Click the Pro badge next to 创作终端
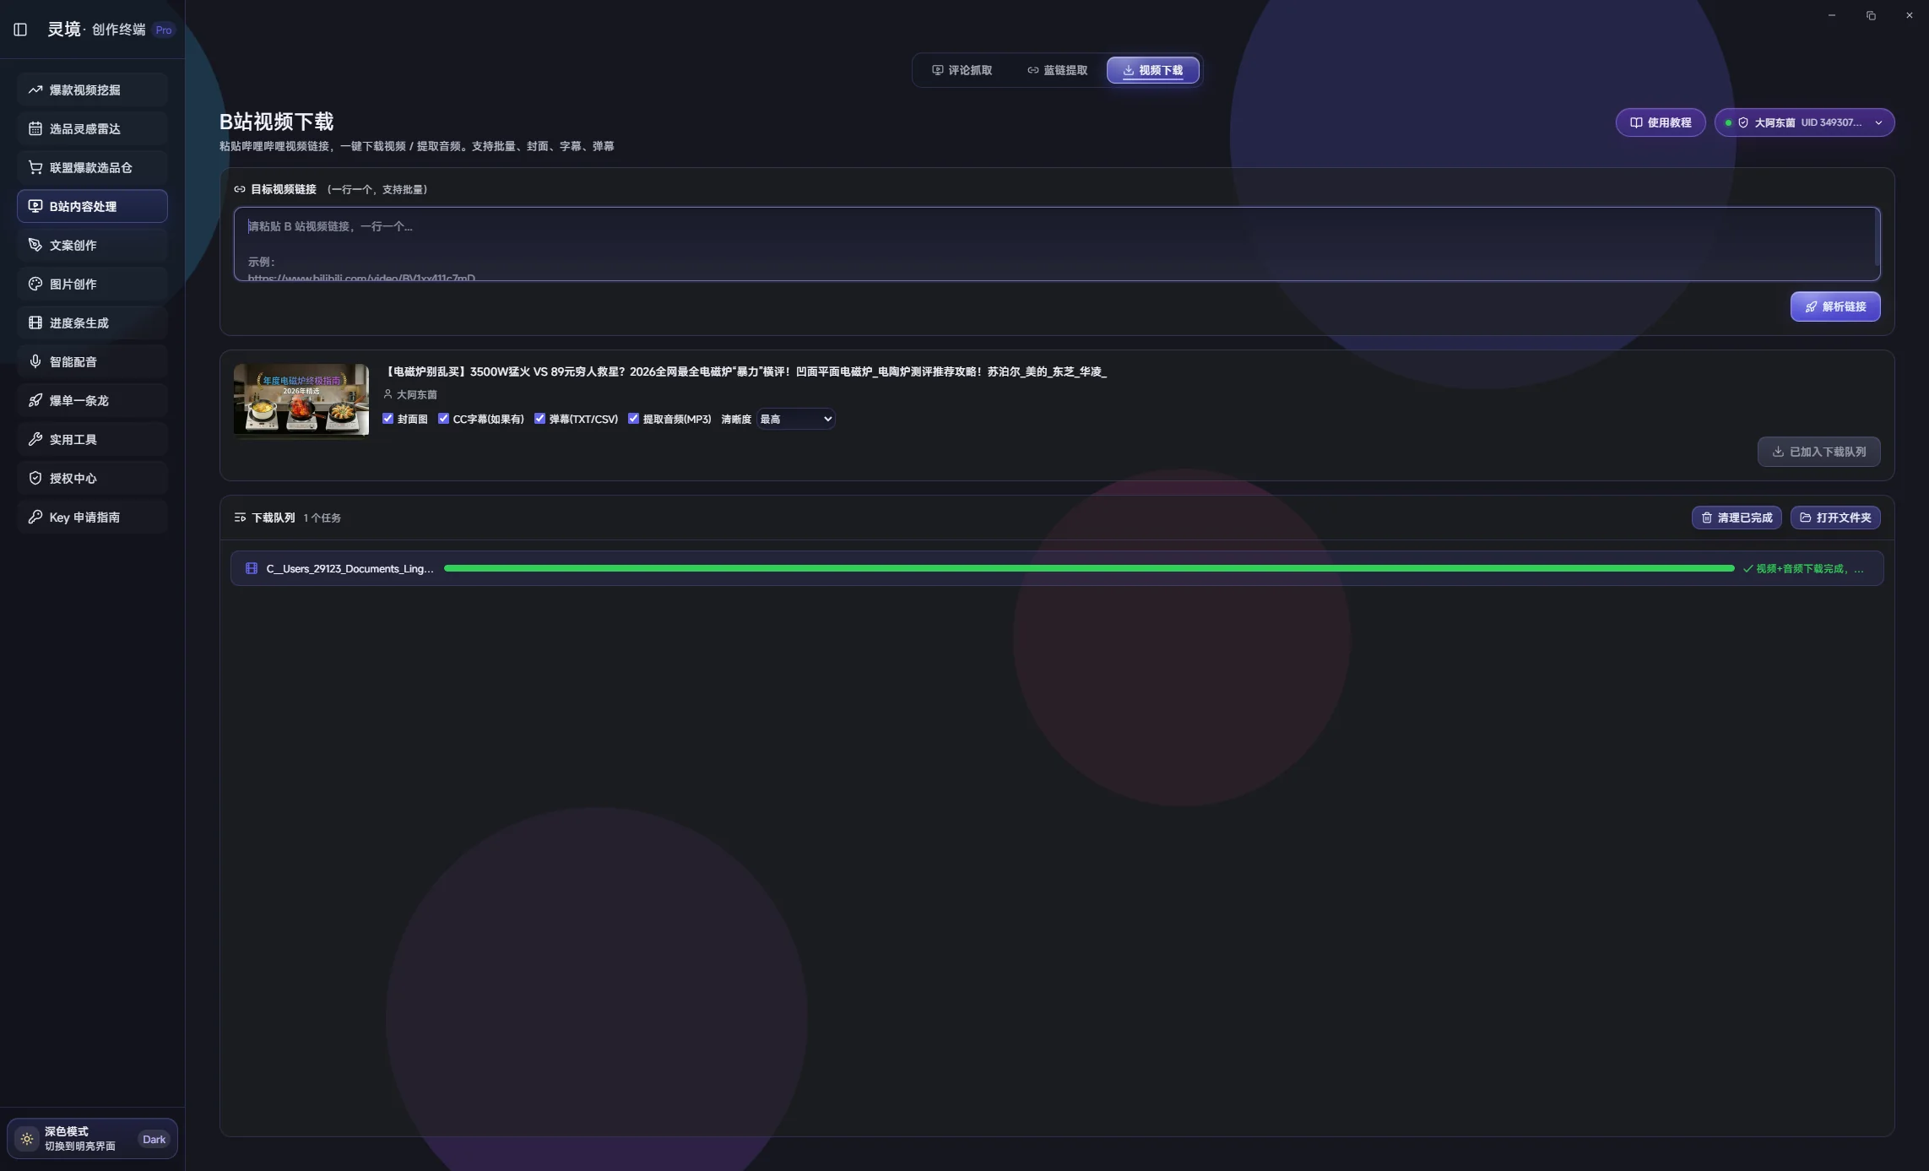 click(x=164, y=30)
